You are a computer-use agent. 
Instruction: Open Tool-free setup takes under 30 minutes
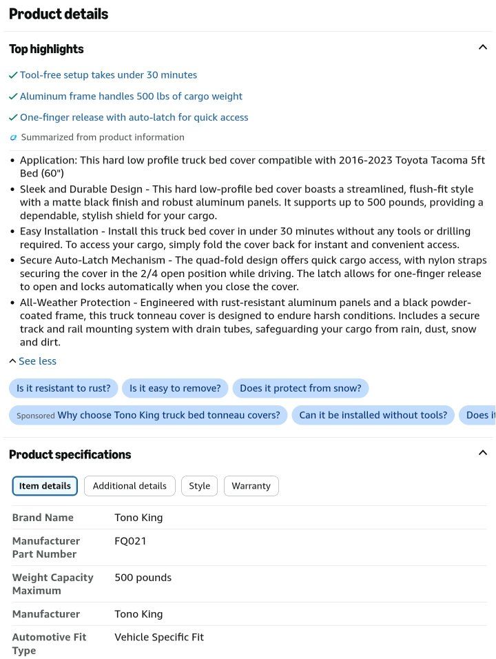coord(108,75)
